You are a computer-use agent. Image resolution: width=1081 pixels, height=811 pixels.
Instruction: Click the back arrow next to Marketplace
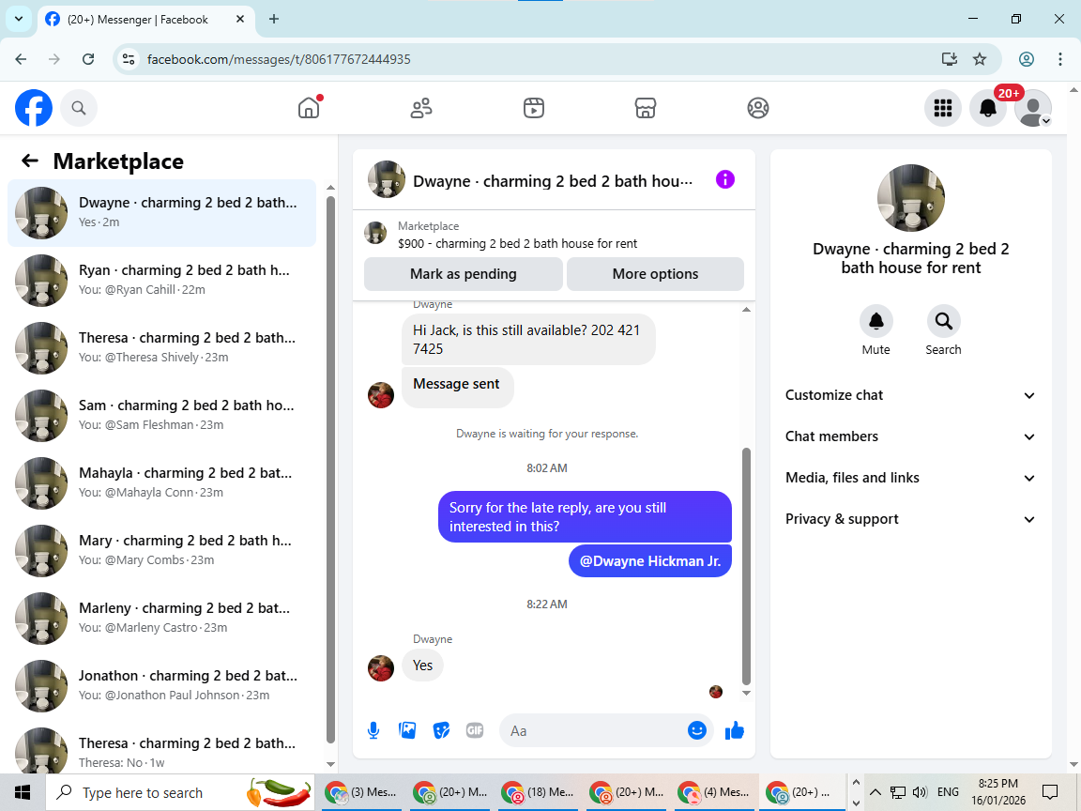click(30, 161)
